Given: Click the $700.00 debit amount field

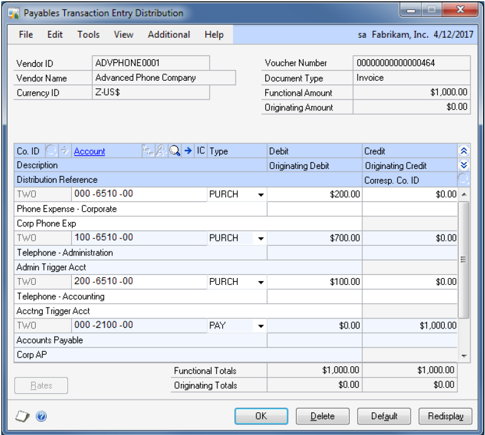Looking at the screenshot, I should [315, 238].
